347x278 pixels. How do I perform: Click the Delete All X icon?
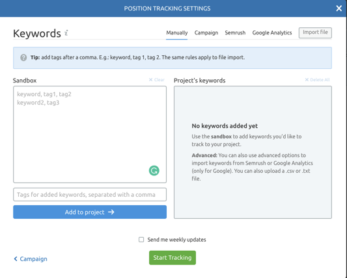[x=307, y=79]
